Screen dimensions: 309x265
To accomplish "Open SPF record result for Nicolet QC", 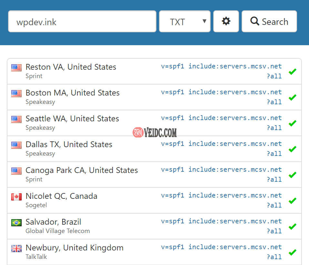I will (221, 200).
